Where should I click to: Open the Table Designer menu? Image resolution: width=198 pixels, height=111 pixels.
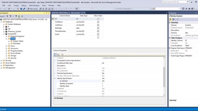[34, 6]
